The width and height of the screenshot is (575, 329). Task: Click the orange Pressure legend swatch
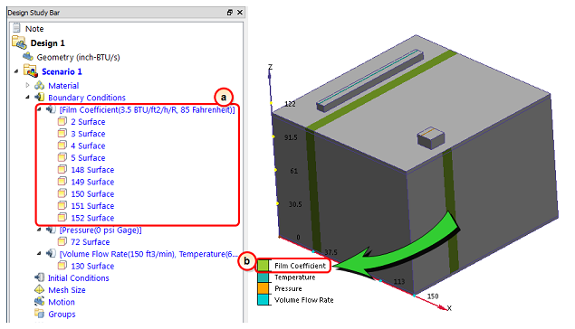263,288
